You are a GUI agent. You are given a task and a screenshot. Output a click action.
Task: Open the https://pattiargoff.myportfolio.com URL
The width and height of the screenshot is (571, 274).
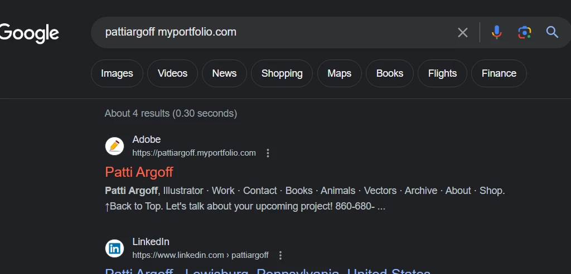click(x=194, y=153)
